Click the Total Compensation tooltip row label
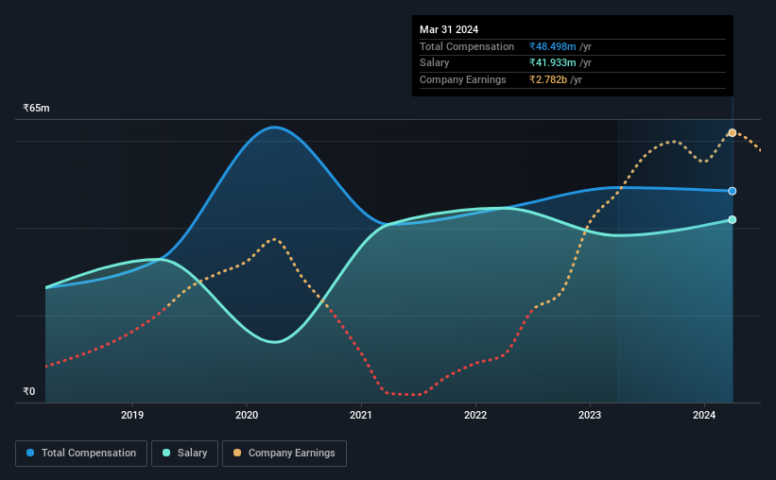The width and height of the screenshot is (776, 480). [467, 46]
